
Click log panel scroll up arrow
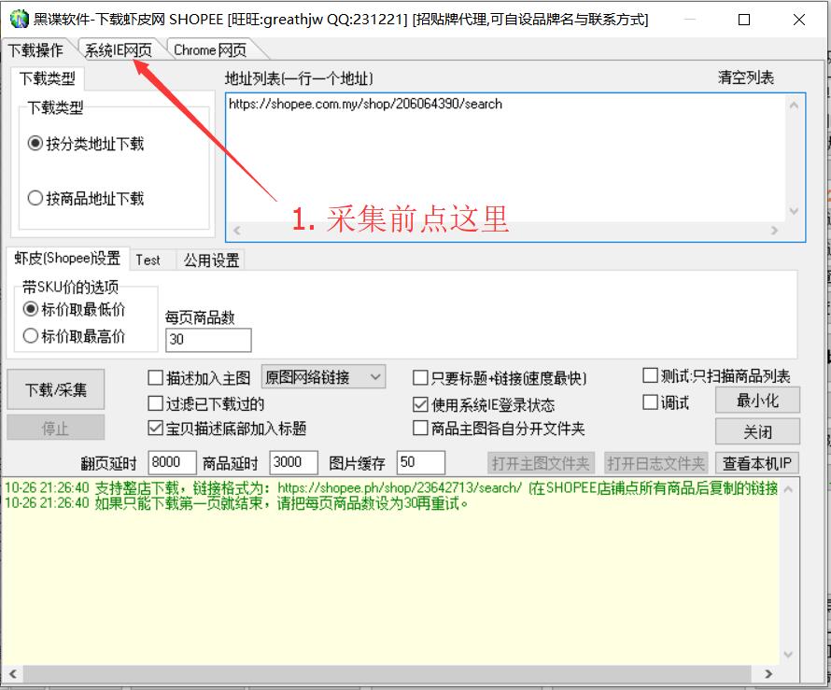787,489
